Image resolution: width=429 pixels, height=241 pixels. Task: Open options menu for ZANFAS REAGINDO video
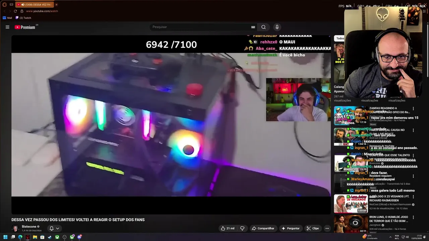413,109
